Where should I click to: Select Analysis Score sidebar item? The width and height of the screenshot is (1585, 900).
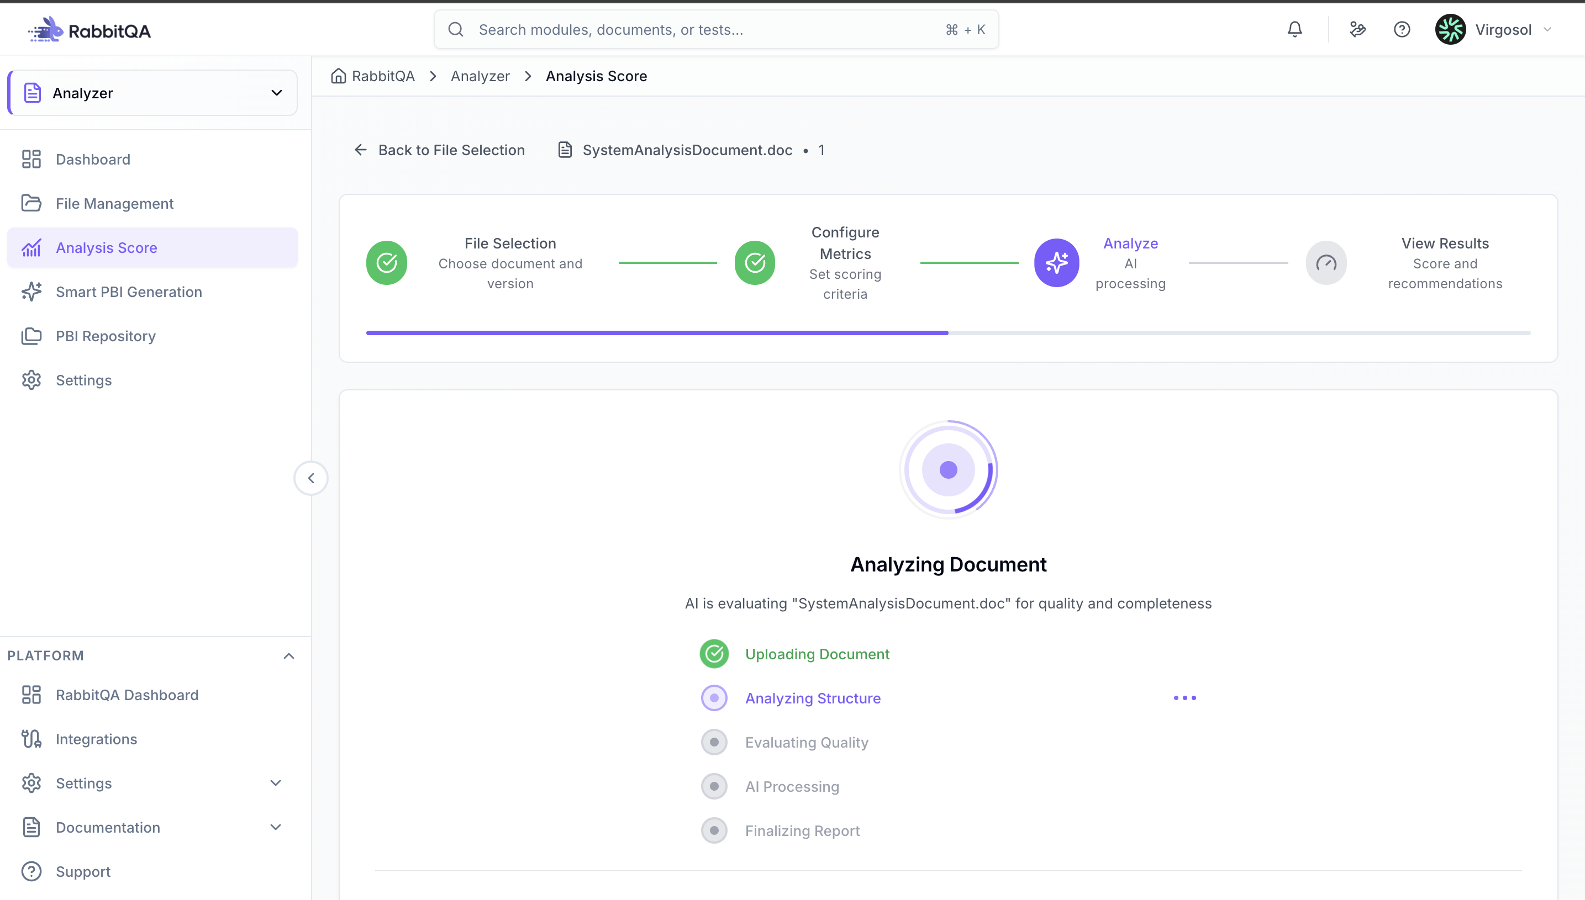(x=152, y=247)
